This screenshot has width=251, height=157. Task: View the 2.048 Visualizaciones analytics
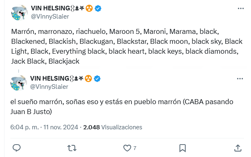tap(113, 127)
